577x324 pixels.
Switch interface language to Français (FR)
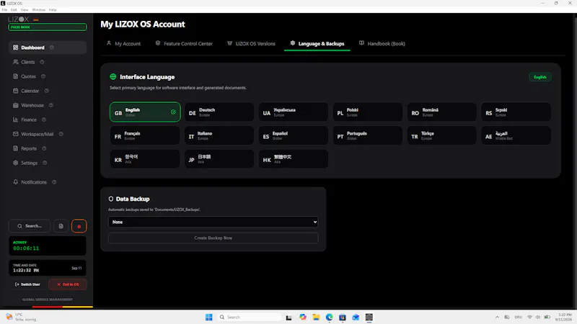(145, 135)
